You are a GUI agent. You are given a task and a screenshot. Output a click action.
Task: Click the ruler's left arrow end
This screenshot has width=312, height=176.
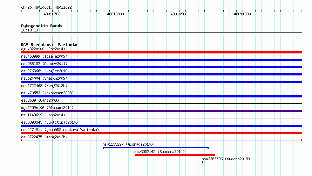(22, 11)
